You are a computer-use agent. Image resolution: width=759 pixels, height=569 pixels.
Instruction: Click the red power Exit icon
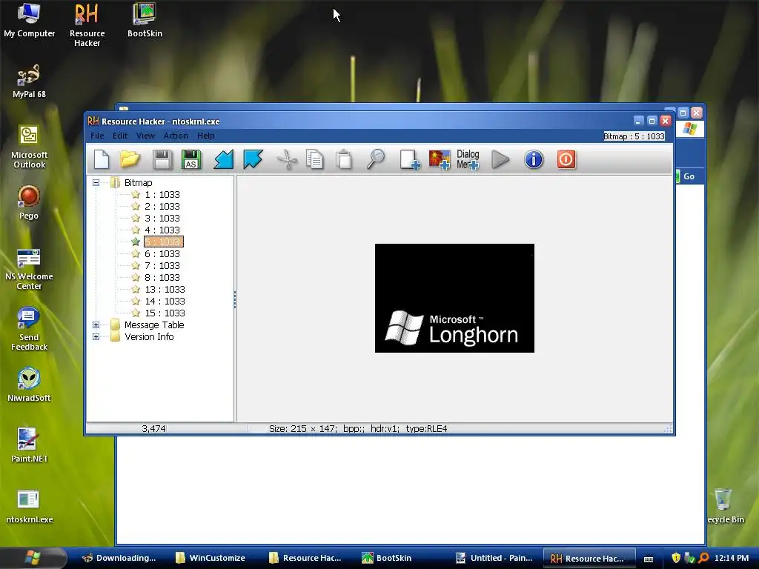566,160
